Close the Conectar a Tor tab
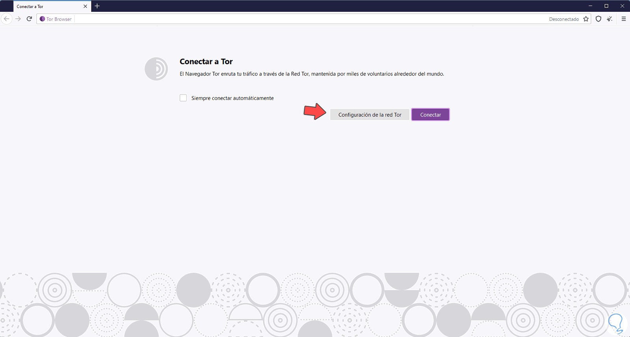This screenshot has height=337, width=630. 85,6
